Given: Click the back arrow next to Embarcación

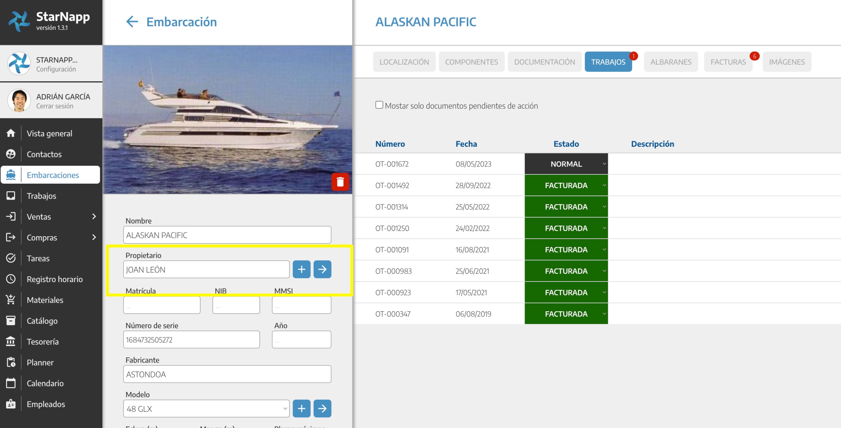Looking at the screenshot, I should 132,21.
